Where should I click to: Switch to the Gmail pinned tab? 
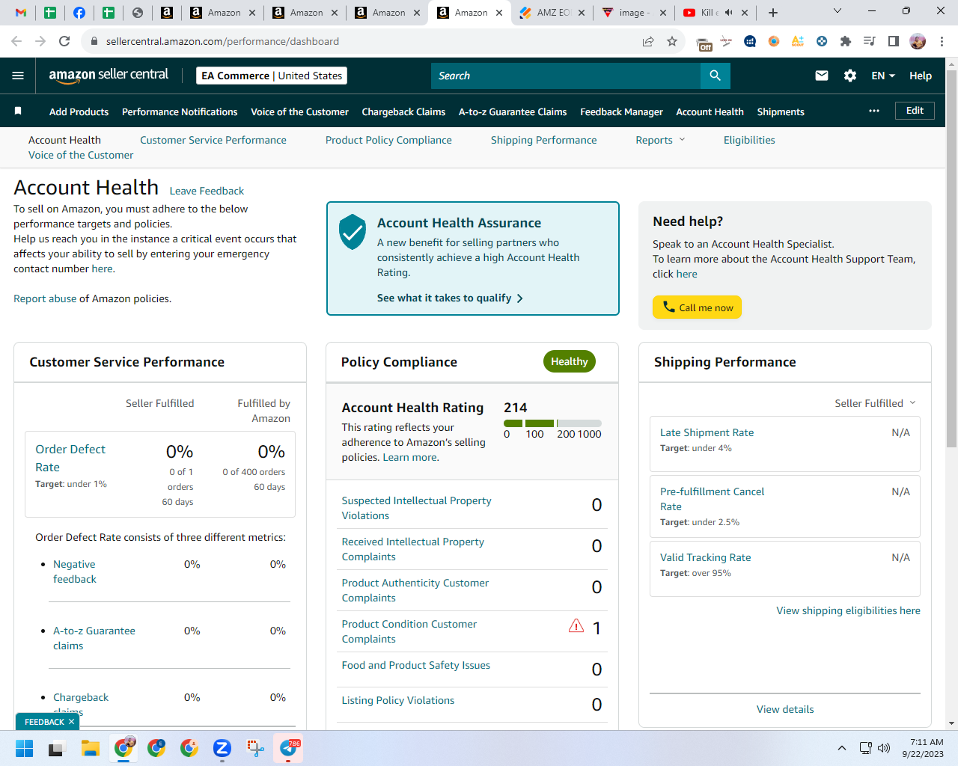(x=21, y=13)
